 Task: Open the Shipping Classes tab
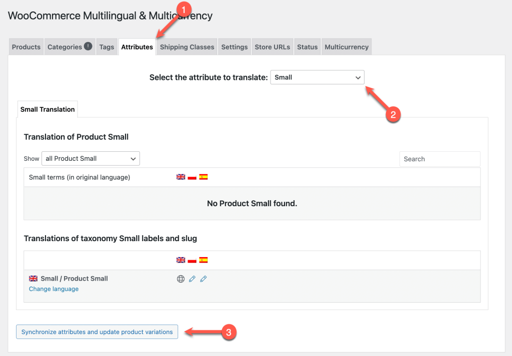point(187,47)
